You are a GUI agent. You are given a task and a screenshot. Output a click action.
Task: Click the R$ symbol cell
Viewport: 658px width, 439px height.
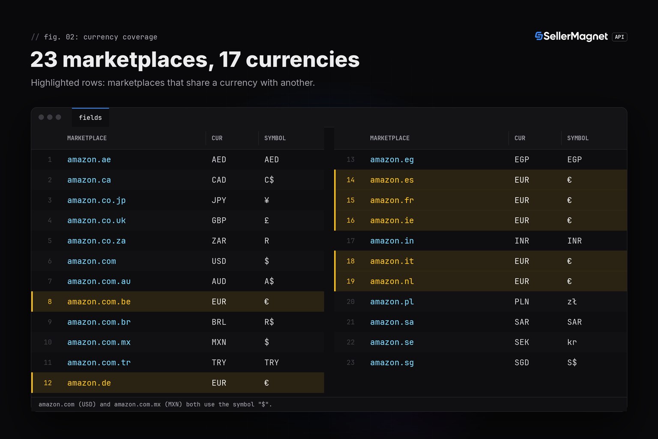click(269, 322)
